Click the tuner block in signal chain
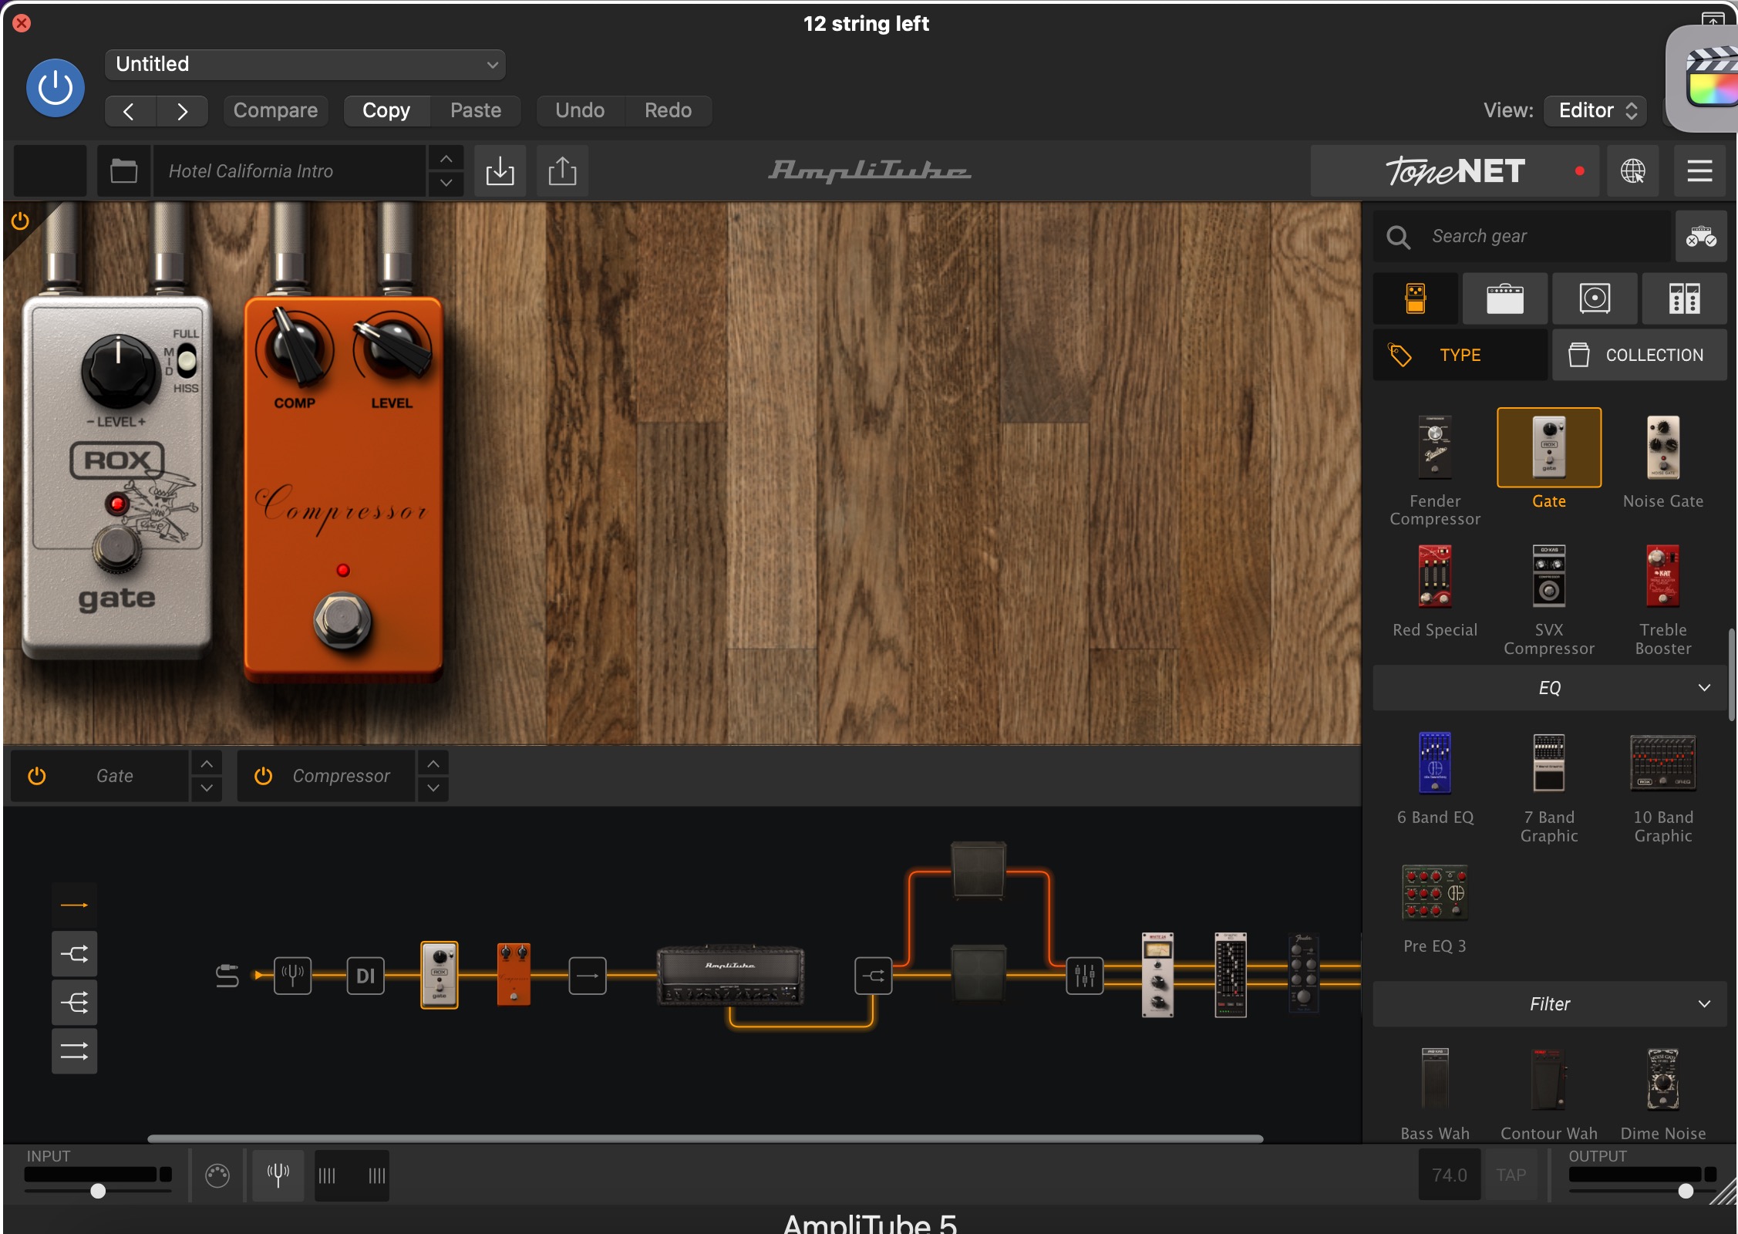Image resolution: width=1738 pixels, height=1234 pixels. click(292, 976)
